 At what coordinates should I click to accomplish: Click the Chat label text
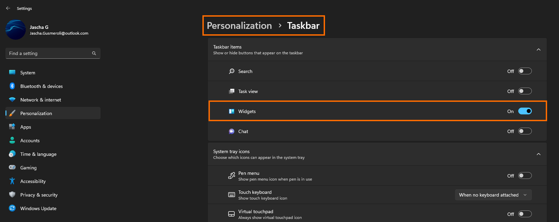[243, 131]
